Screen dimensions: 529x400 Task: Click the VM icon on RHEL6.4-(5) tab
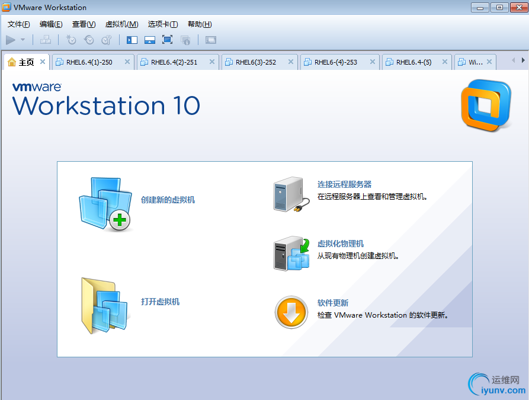point(389,62)
